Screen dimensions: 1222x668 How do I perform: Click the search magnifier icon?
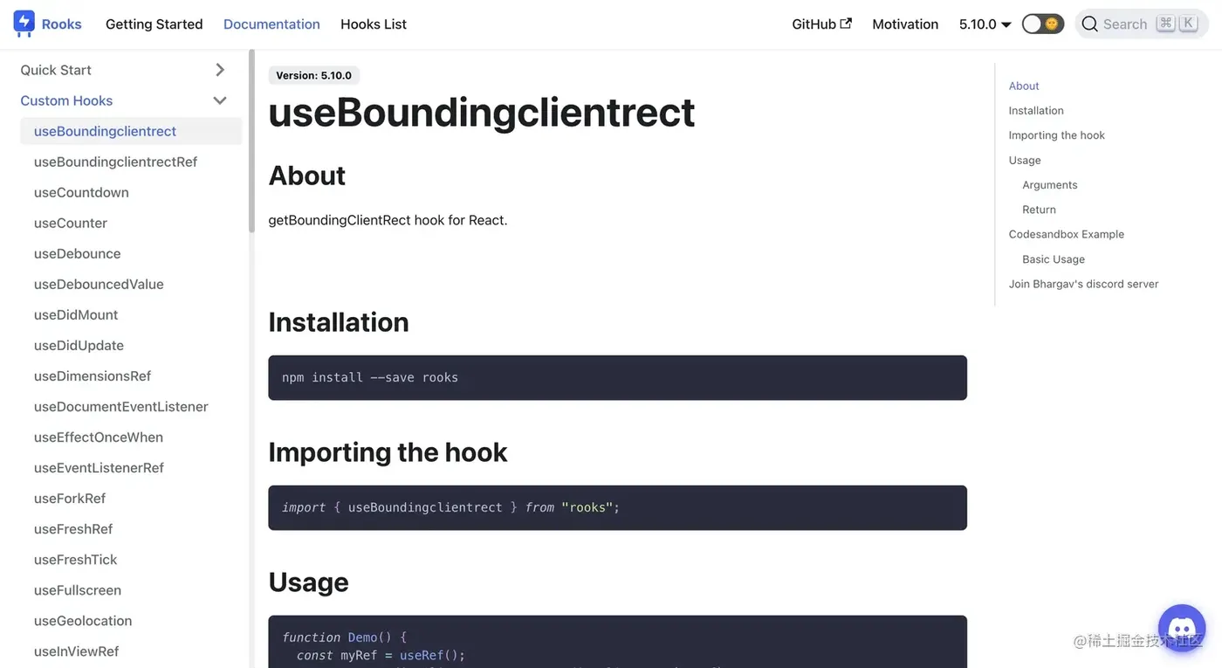point(1089,24)
